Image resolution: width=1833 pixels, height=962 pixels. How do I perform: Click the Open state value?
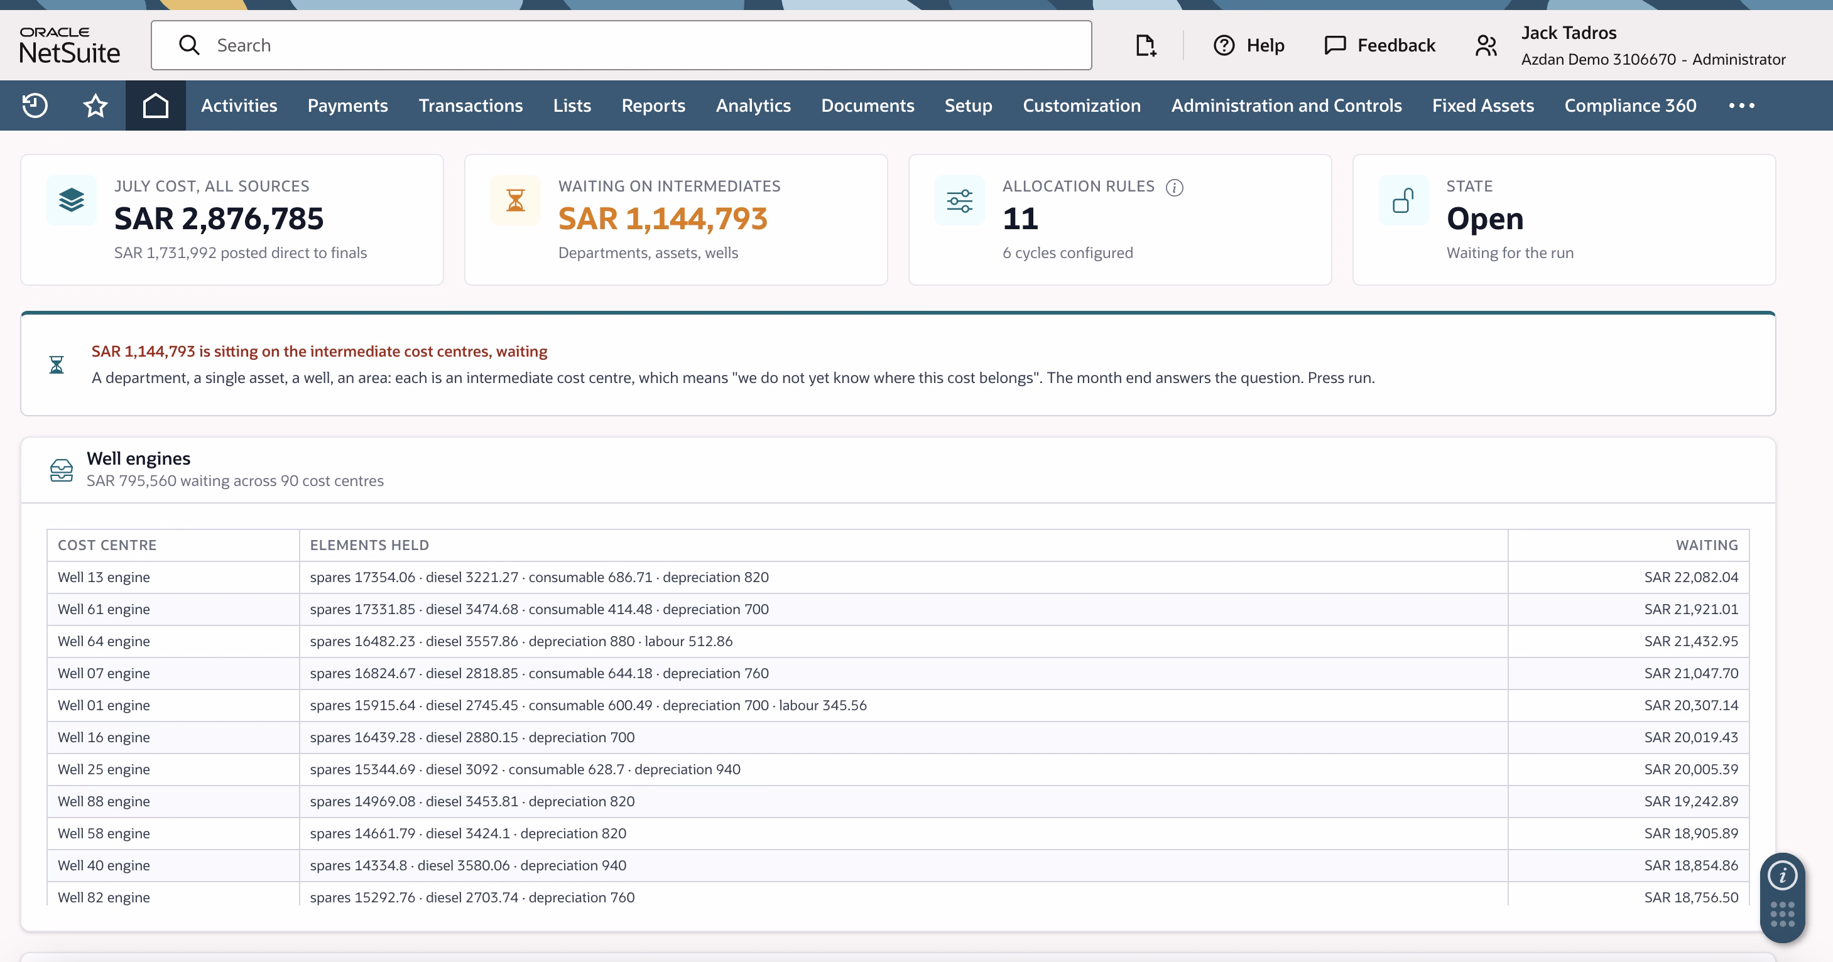pos(1485,219)
